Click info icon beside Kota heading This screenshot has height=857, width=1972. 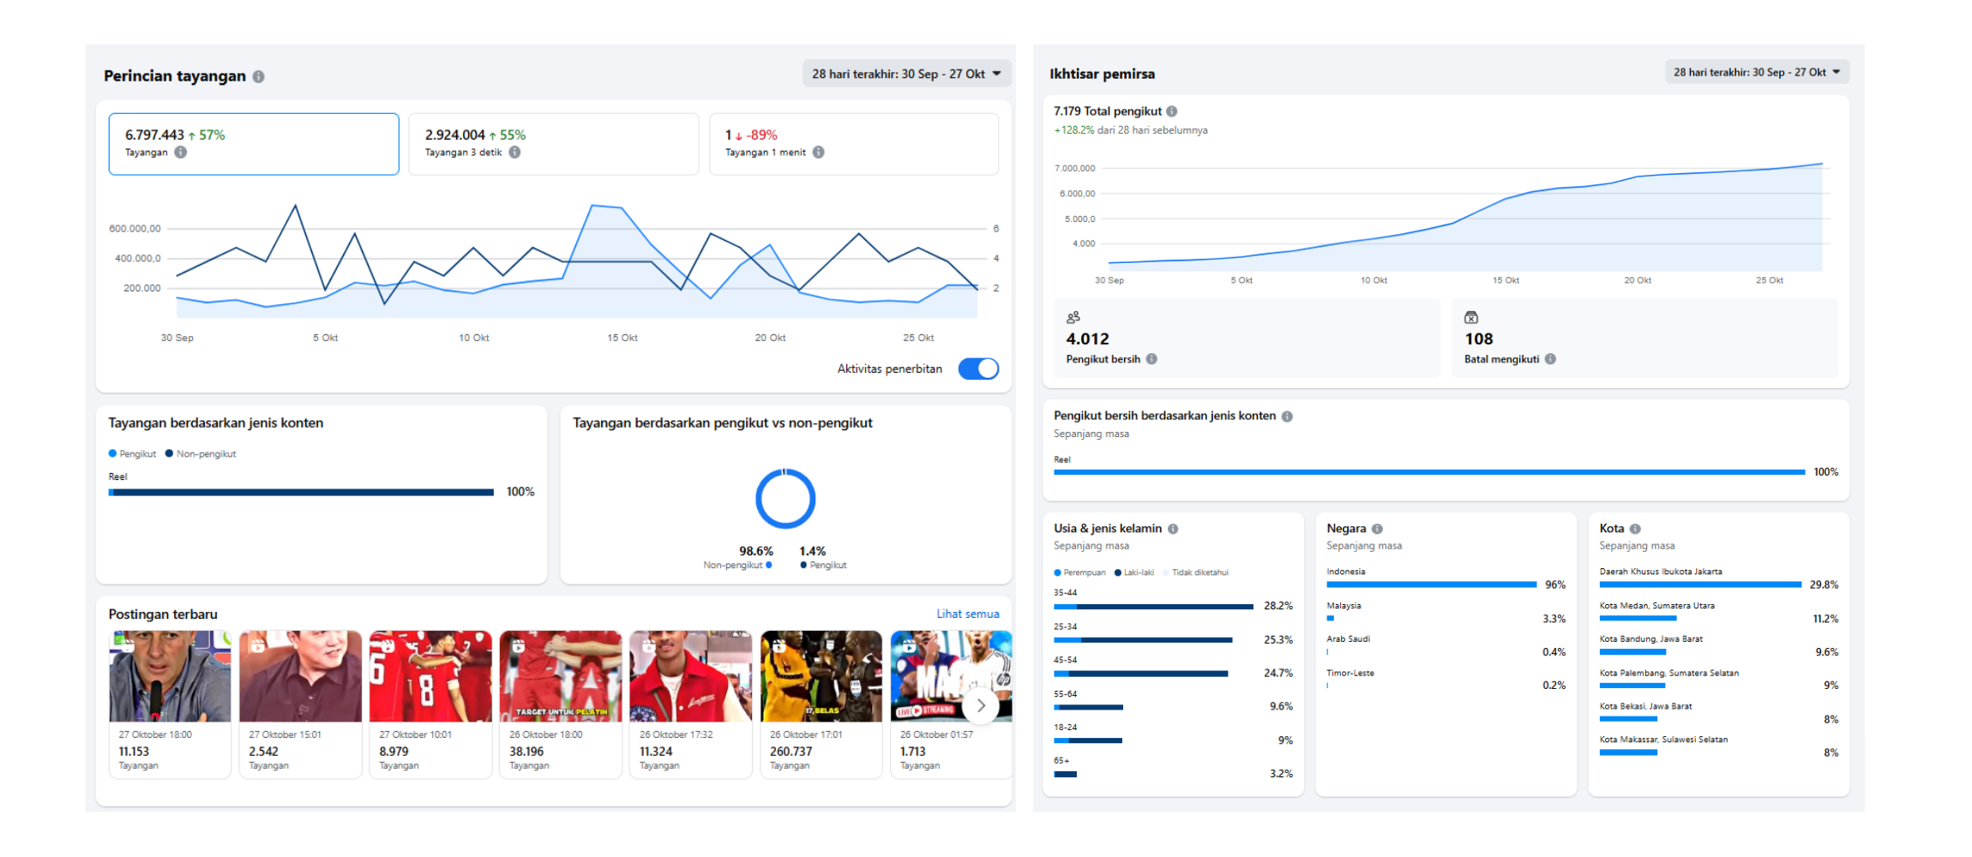click(x=1635, y=529)
